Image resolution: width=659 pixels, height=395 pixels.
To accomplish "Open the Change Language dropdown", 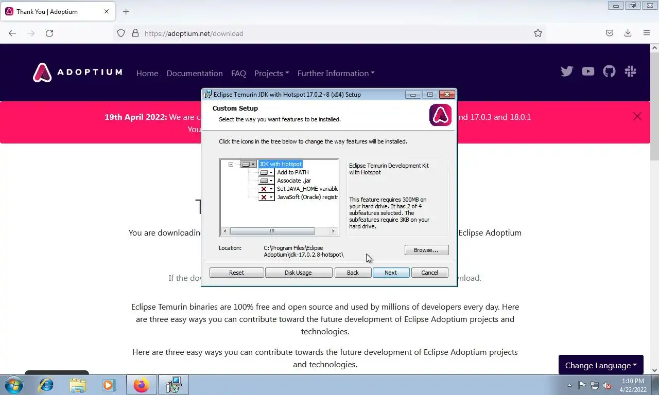I will tap(601, 365).
